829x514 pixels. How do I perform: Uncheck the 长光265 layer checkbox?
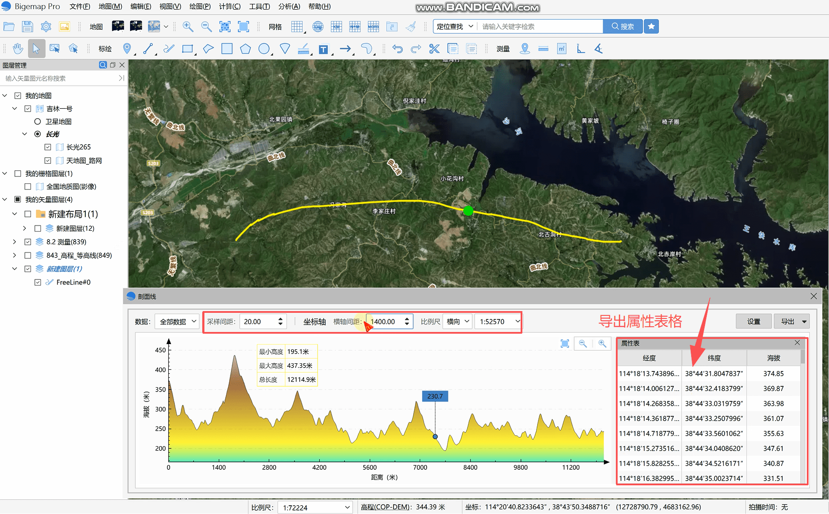pyautogui.click(x=48, y=147)
